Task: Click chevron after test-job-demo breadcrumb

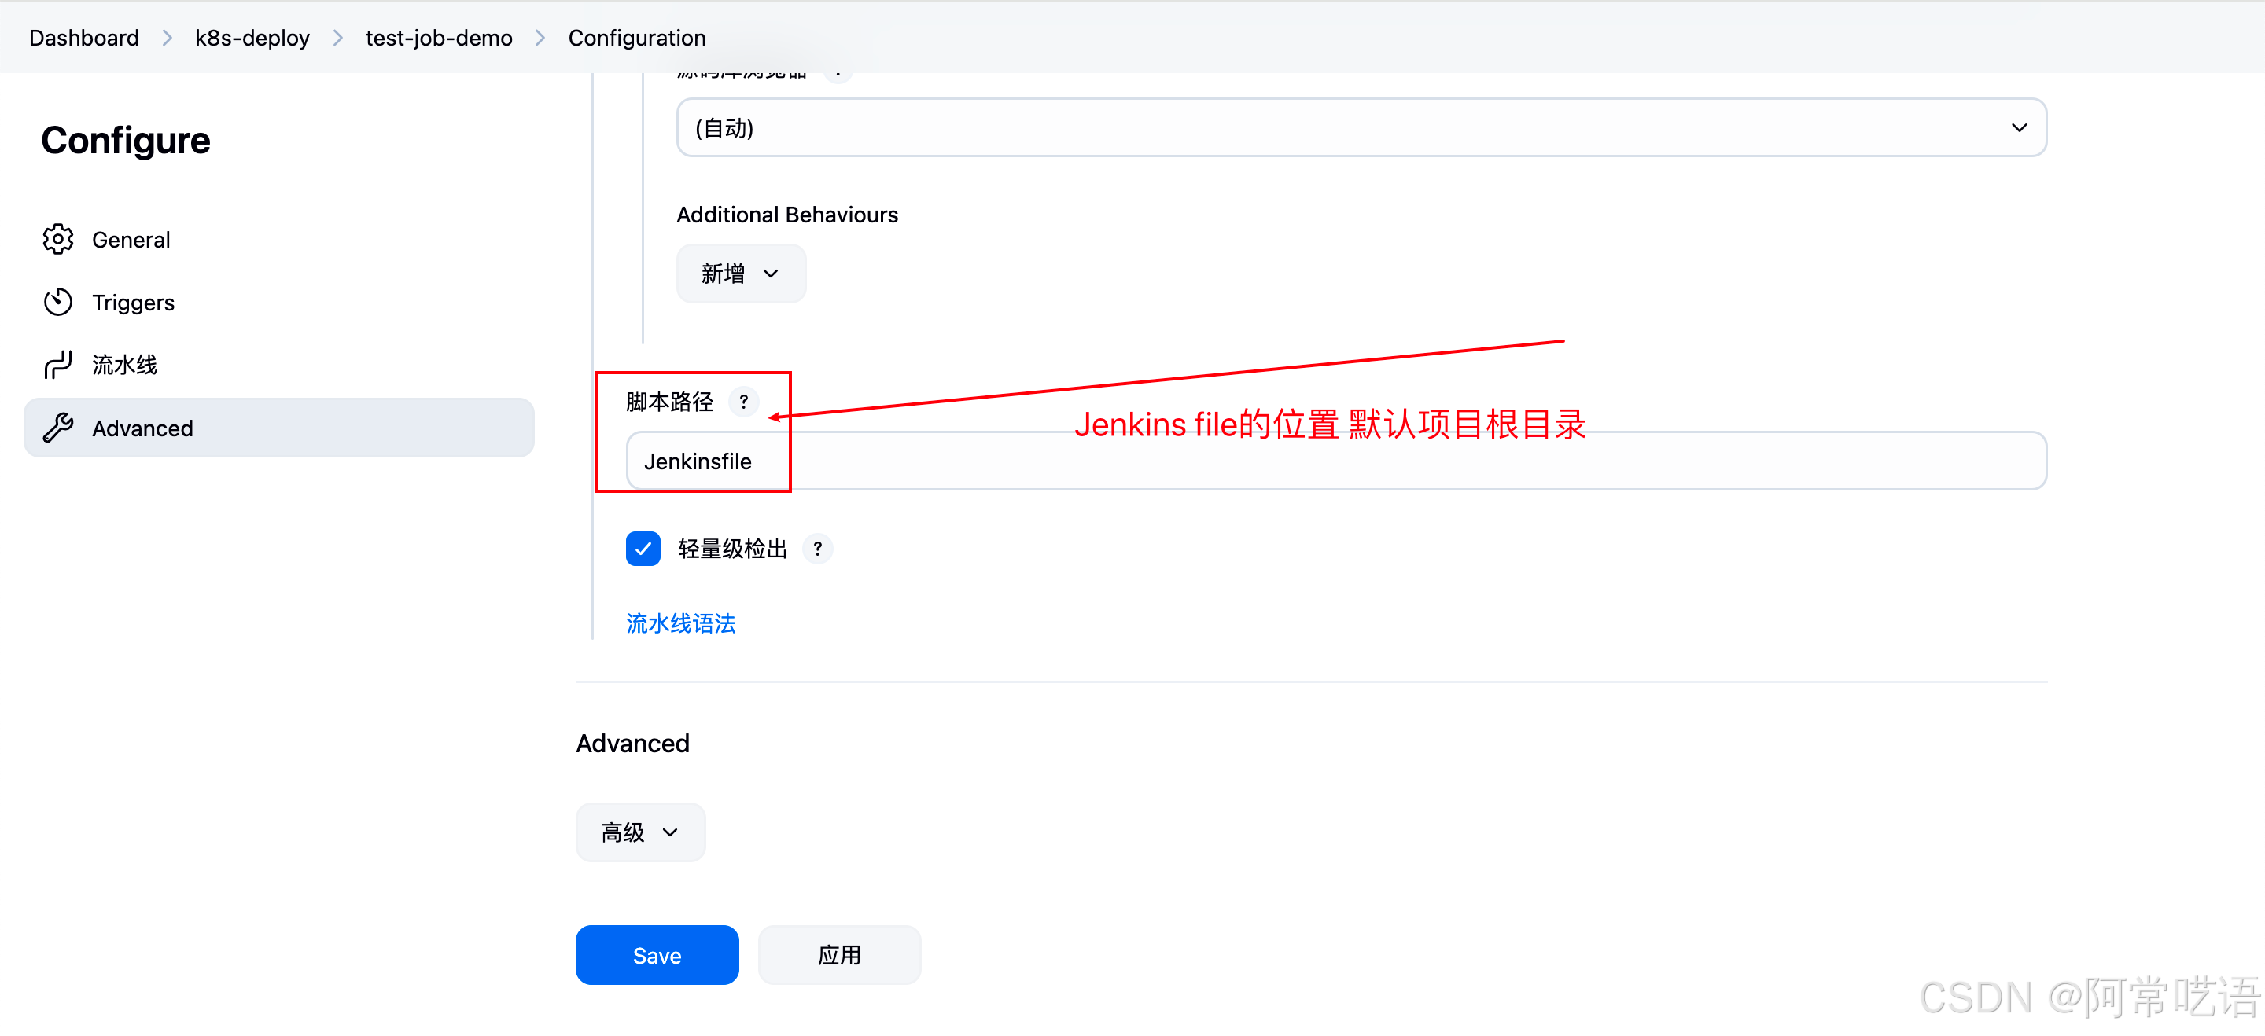Action: coord(540,38)
